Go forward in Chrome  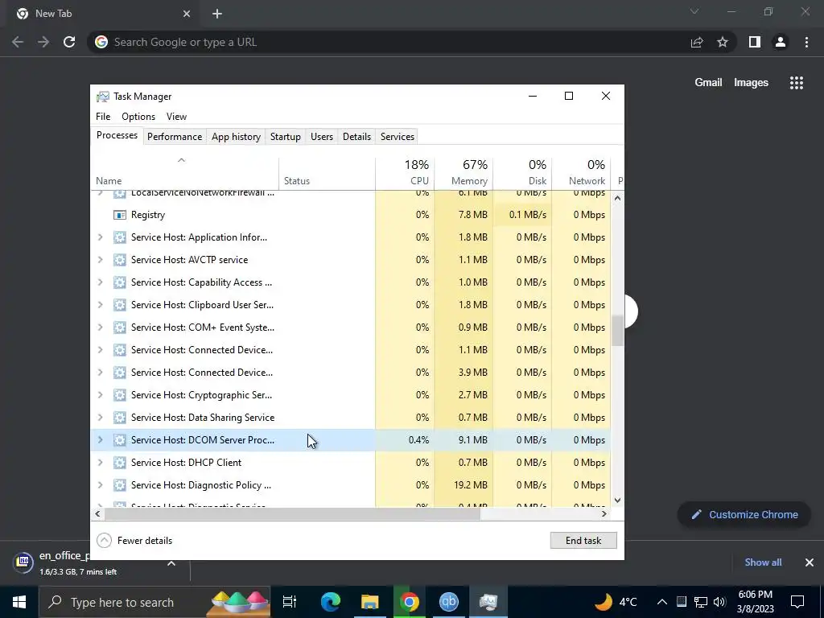pyautogui.click(x=43, y=42)
